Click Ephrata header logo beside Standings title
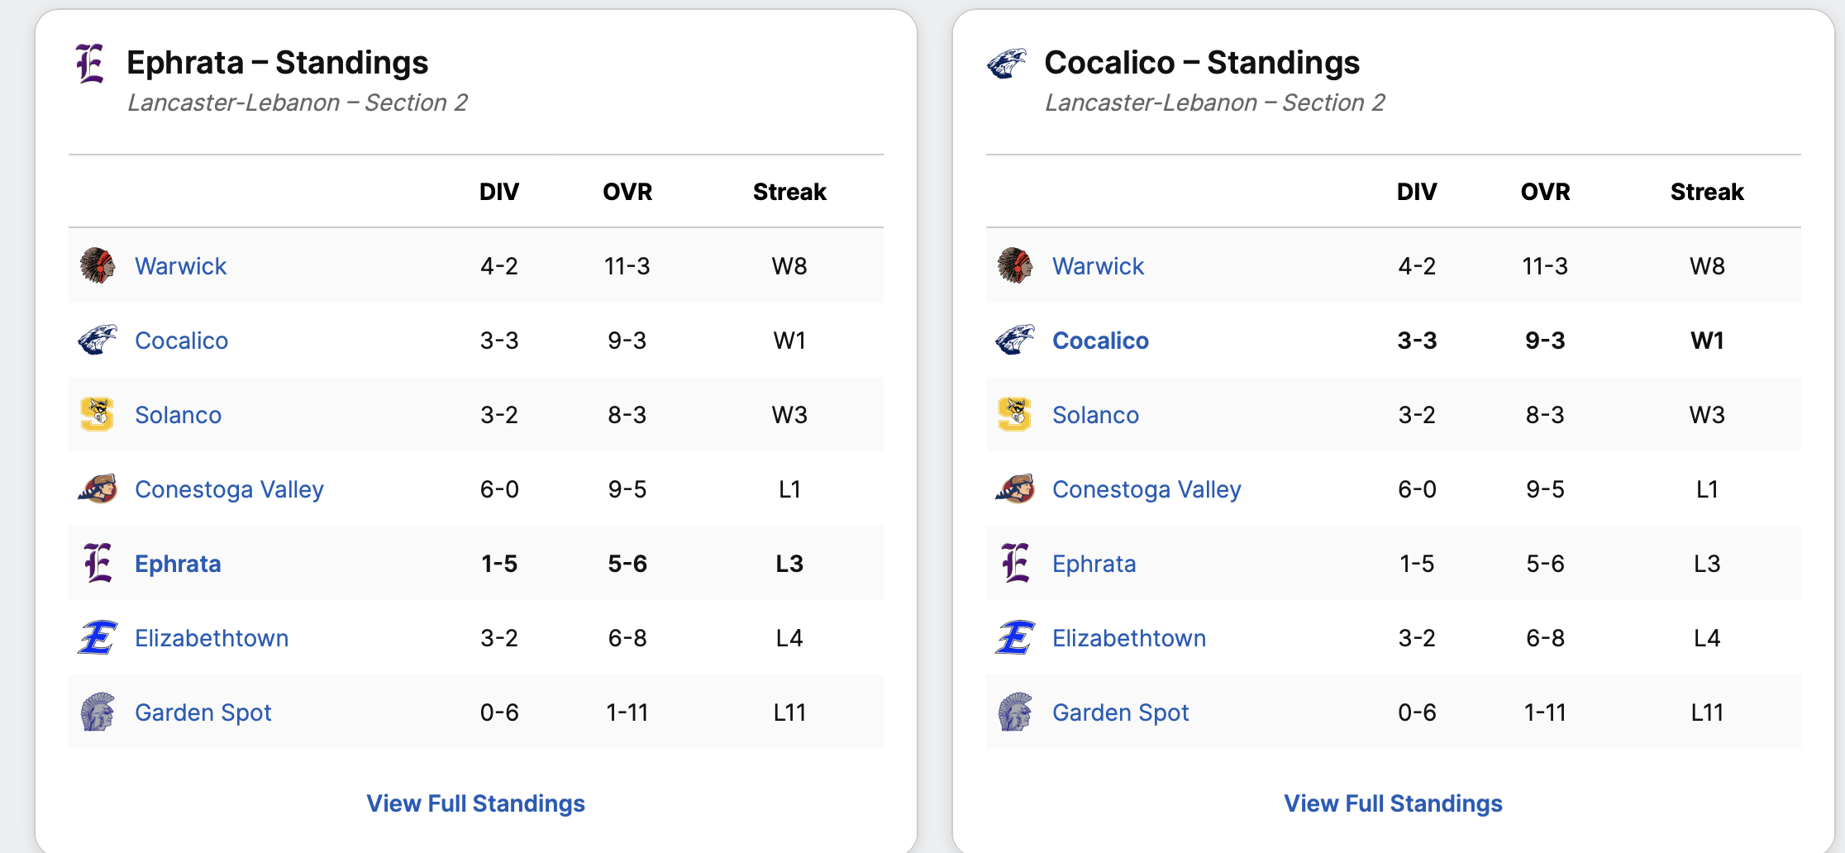Screen dimensions: 1845x853 (90, 64)
